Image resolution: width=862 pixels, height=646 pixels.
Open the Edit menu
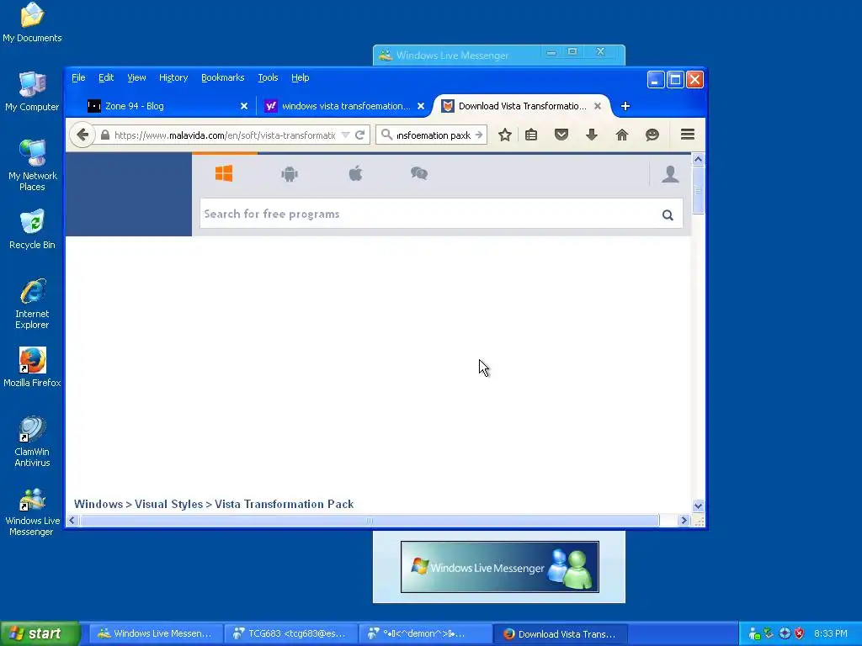pos(106,77)
